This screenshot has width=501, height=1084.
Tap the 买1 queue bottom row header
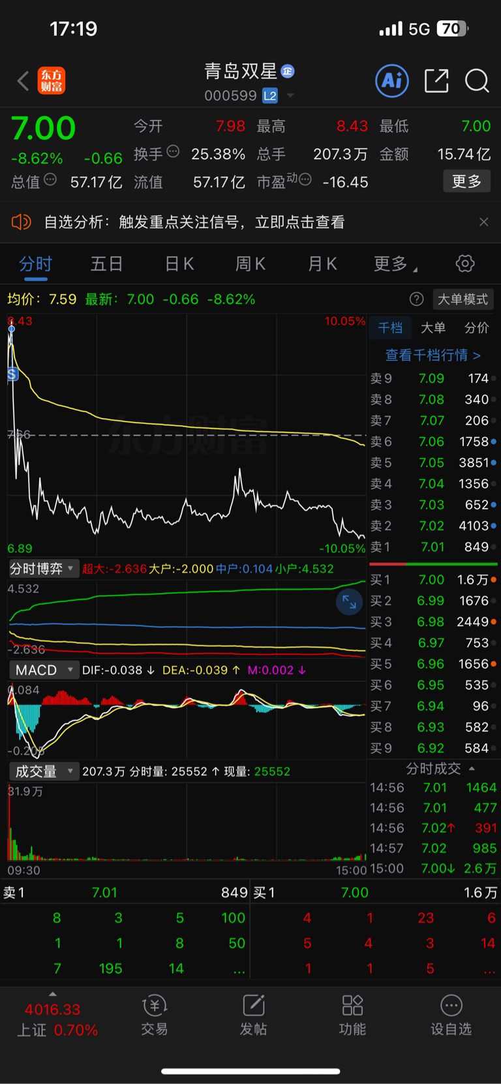click(x=375, y=892)
